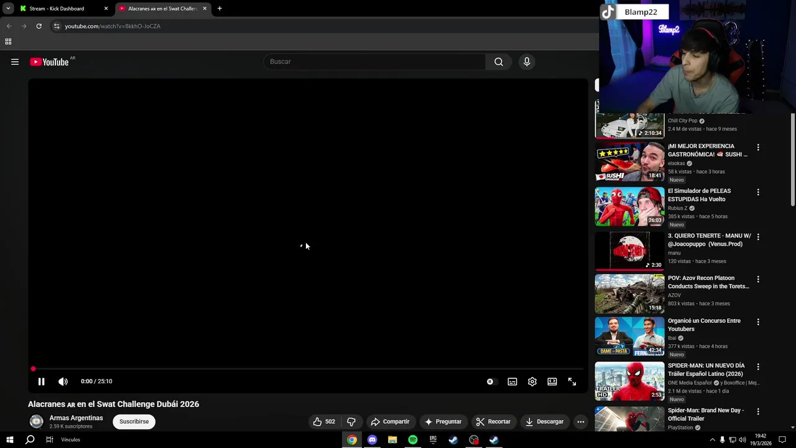Viewport: 796px width, 448px height.
Task: Click the youtube.com address bar URL
Action: click(x=113, y=26)
